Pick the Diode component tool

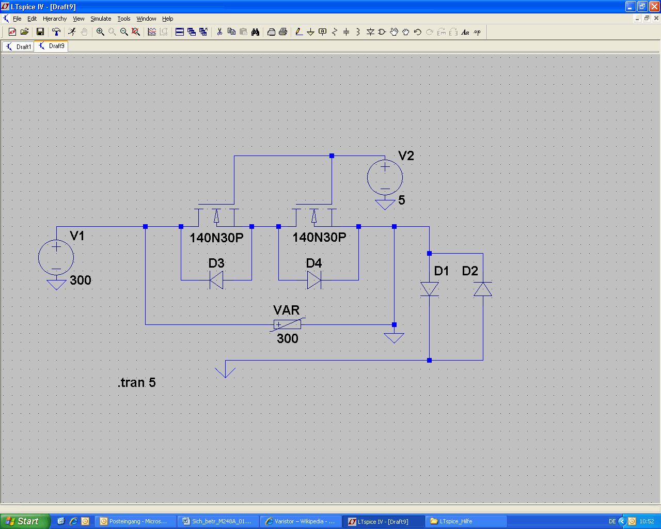click(370, 32)
